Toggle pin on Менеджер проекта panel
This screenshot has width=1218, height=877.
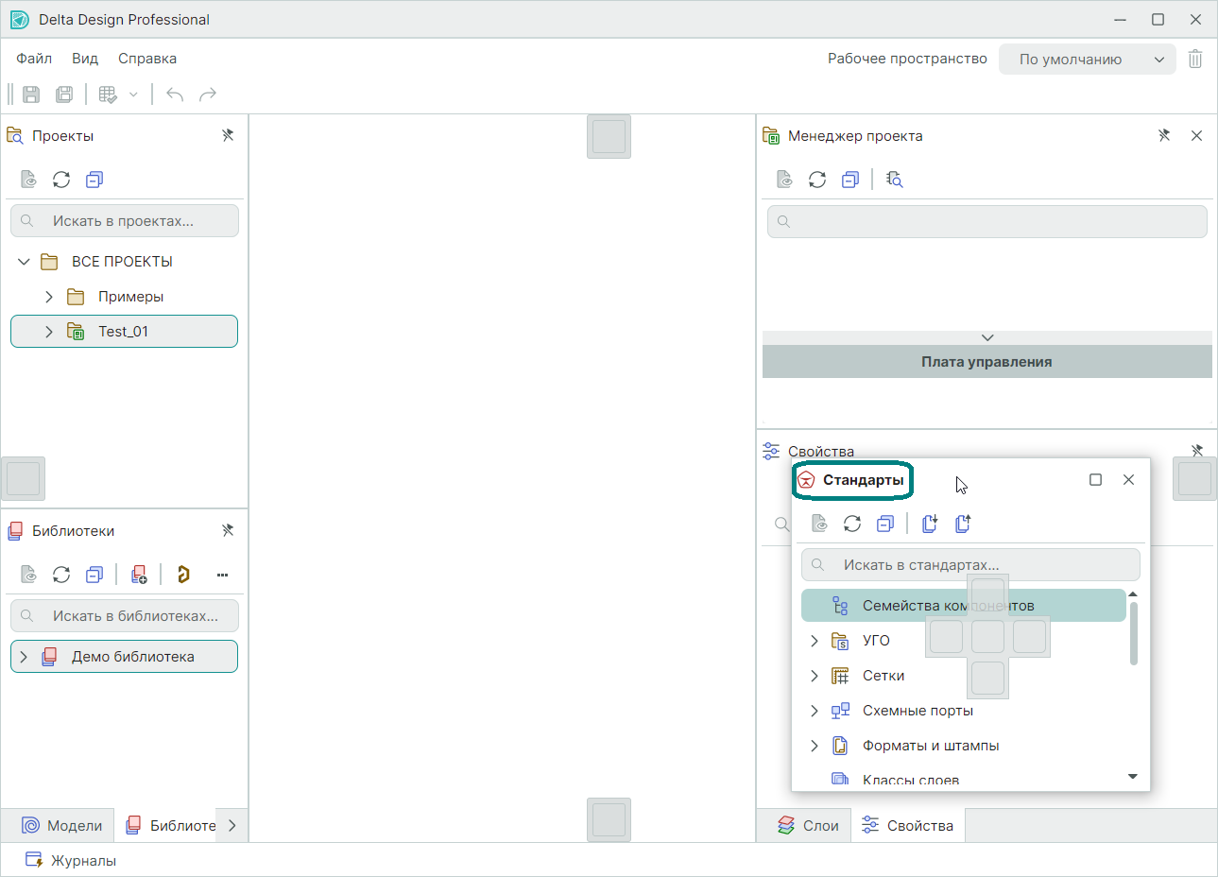coord(1164,135)
